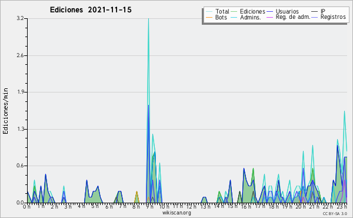Click the '13 h' hour label

(205, 206)
